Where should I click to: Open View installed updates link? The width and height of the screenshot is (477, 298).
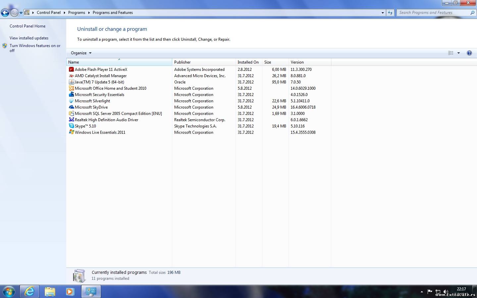(x=29, y=38)
